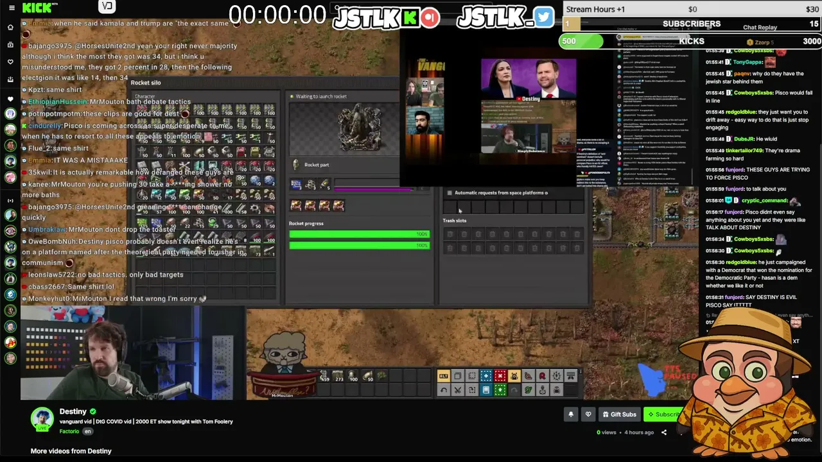
Task: Click the VJ logo in the top bar
Action: pyautogui.click(x=107, y=6)
